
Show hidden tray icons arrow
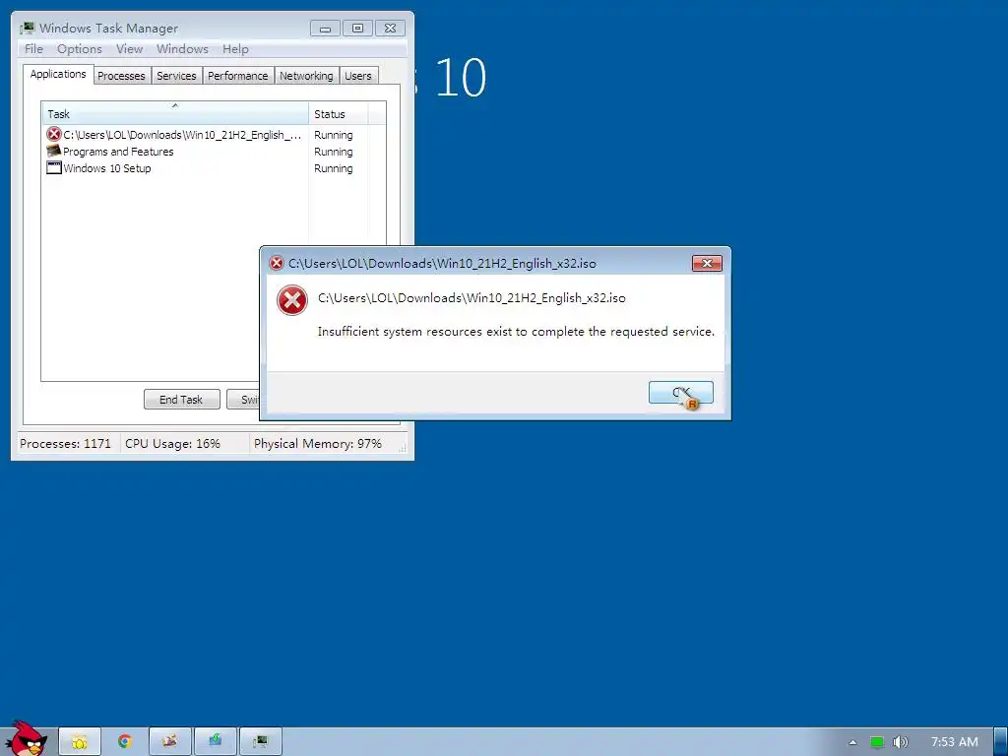(x=852, y=742)
